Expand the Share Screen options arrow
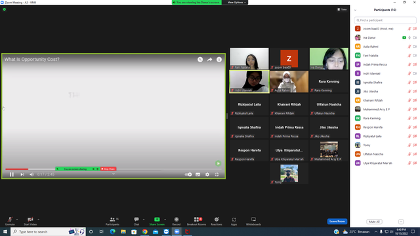The width and height of the screenshot is (420, 236). click(x=165, y=220)
